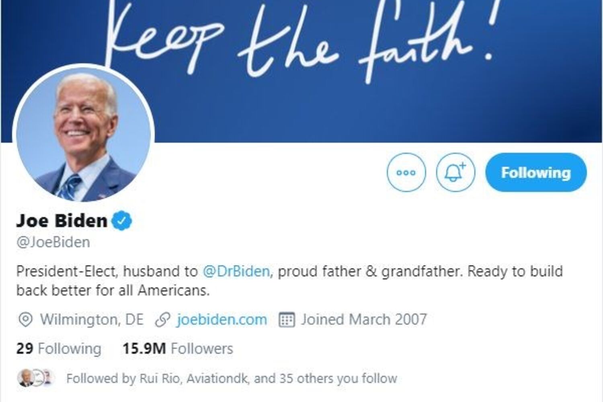Open the @DrBiden mention in the bio
This screenshot has height=402, width=603.
[236, 271]
